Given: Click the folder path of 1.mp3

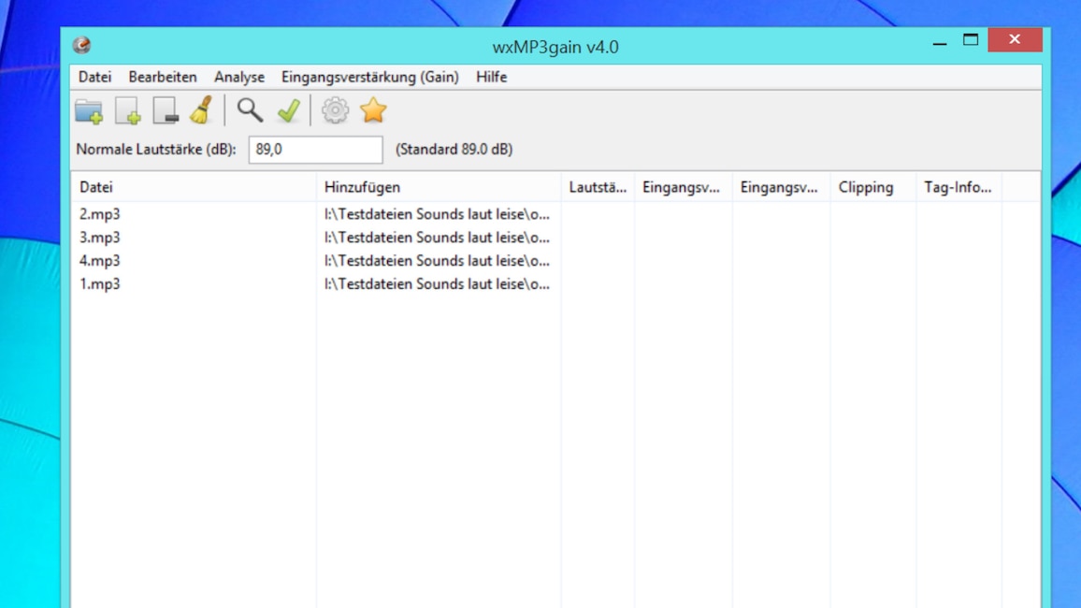Looking at the screenshot, I should (437, 284).
